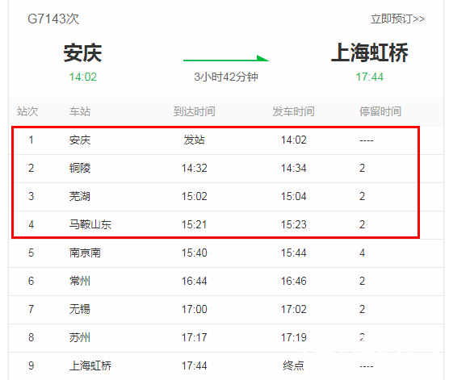This screenshot has height=380, width=449.
Task: Click the G7143次 train number
Action: coord(53,19)
